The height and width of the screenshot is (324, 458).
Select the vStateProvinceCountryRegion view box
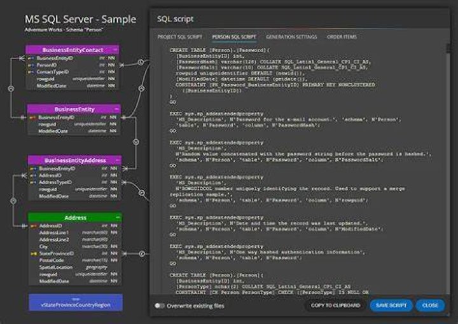[x=76, y=302]
